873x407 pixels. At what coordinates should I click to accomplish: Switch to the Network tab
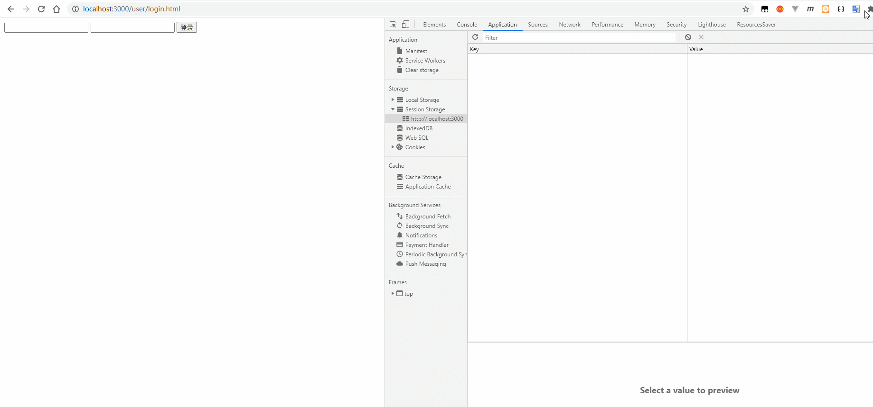click(x=569, y=25)
